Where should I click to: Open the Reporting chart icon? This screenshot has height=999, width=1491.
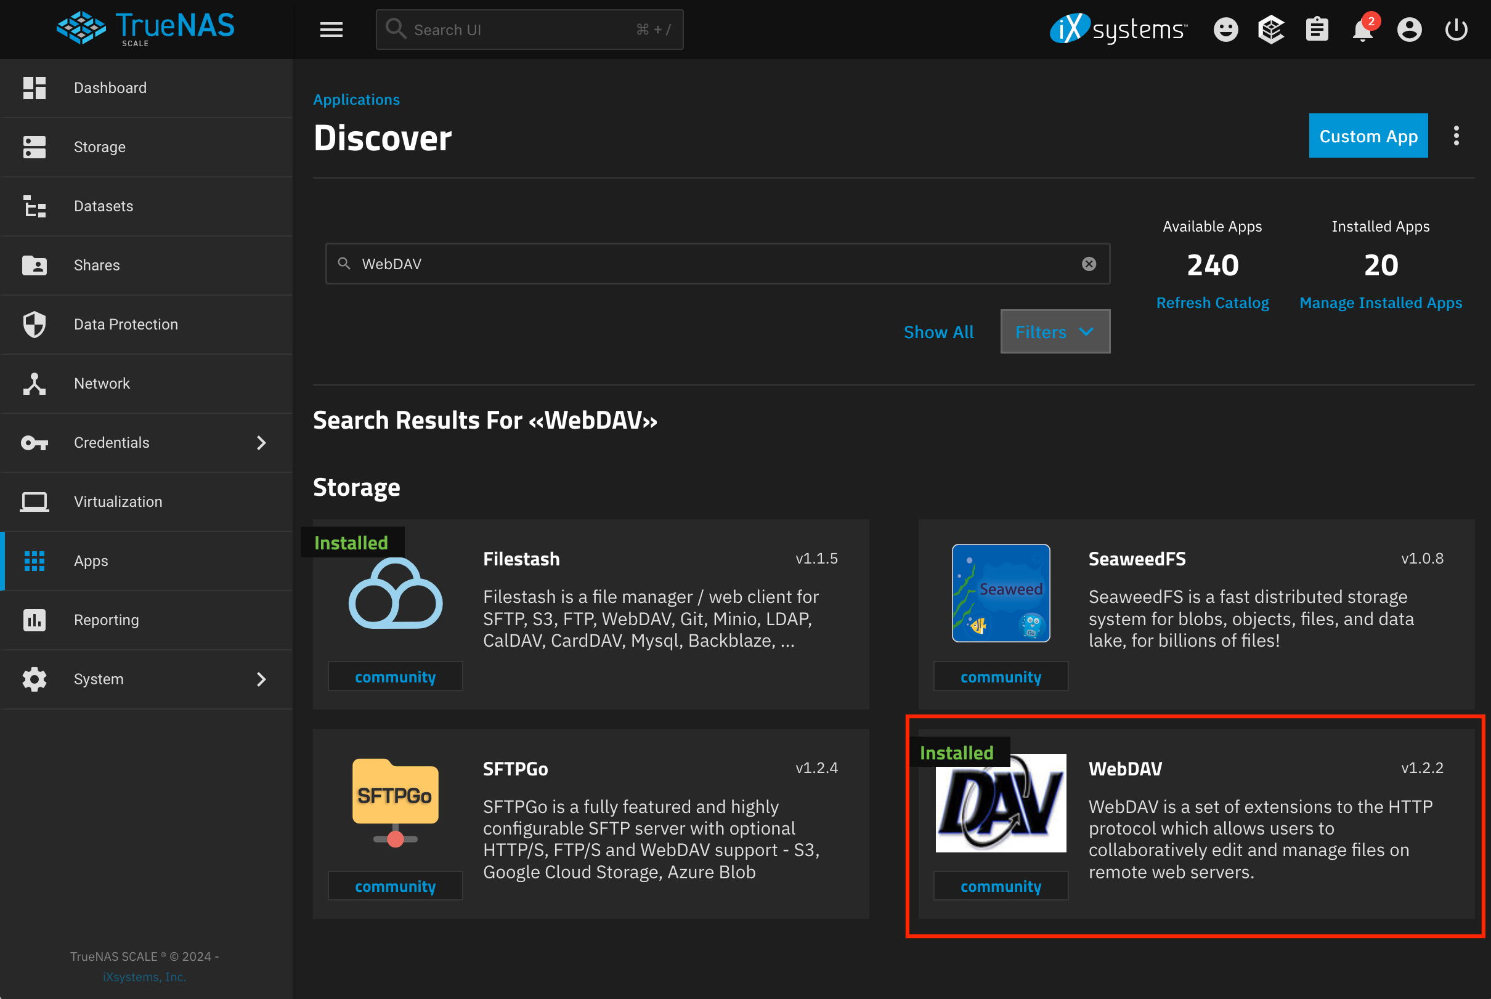(x=35, y=620)
